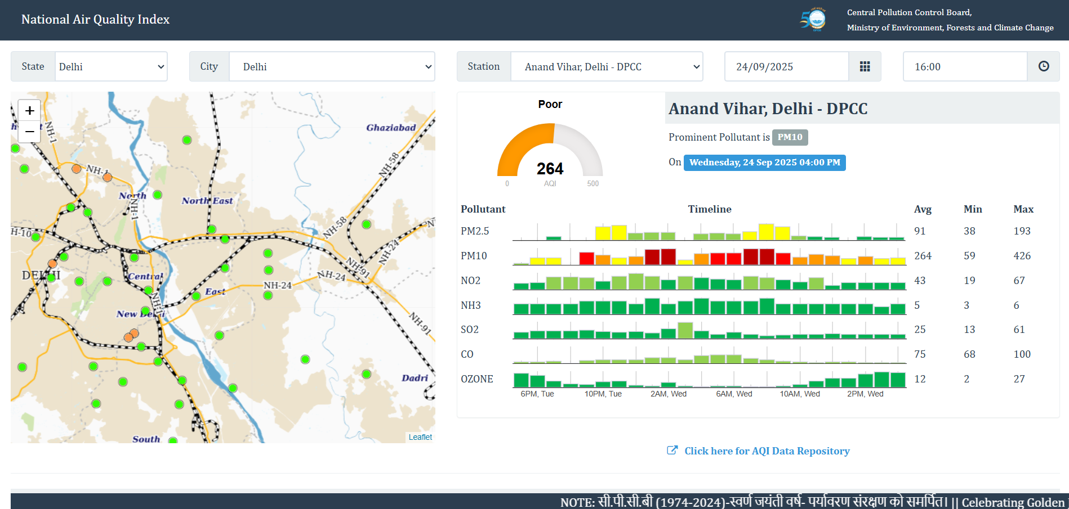Click the map zoom in plus button
Screen dimensions: 1069x509
[x=30, y=110]
